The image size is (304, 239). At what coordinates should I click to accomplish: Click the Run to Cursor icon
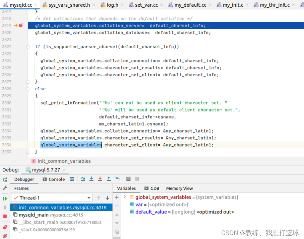point(118,179)
